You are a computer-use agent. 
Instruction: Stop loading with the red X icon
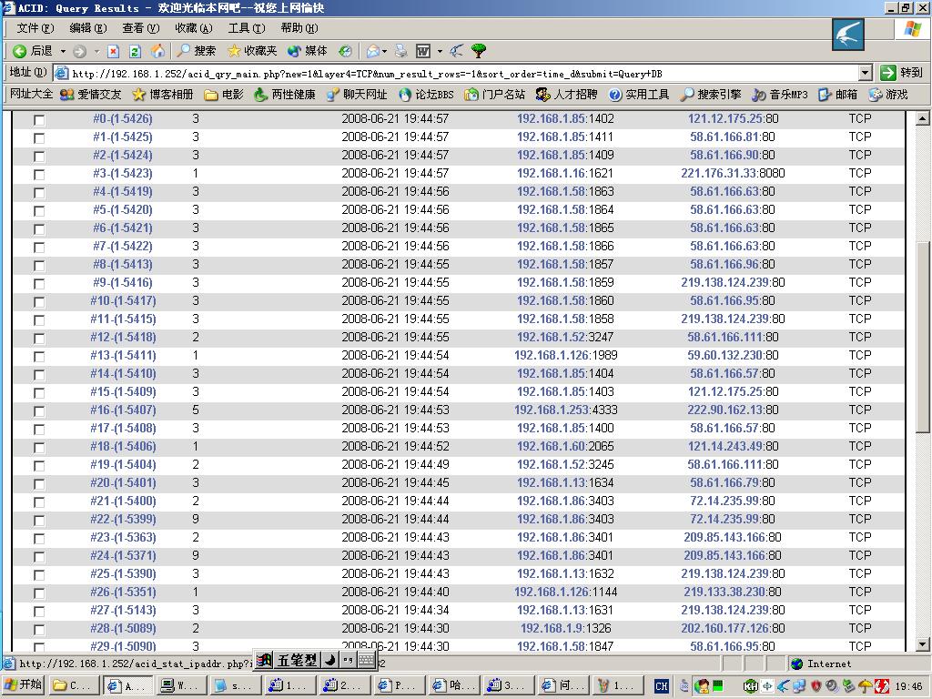point(113,52)
